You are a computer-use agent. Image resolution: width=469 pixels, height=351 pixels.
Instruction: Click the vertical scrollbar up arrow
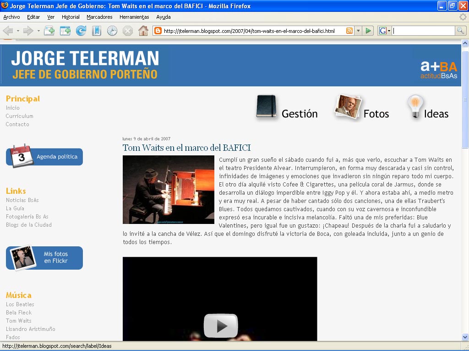pyautogui.click(x=465, y=43)
